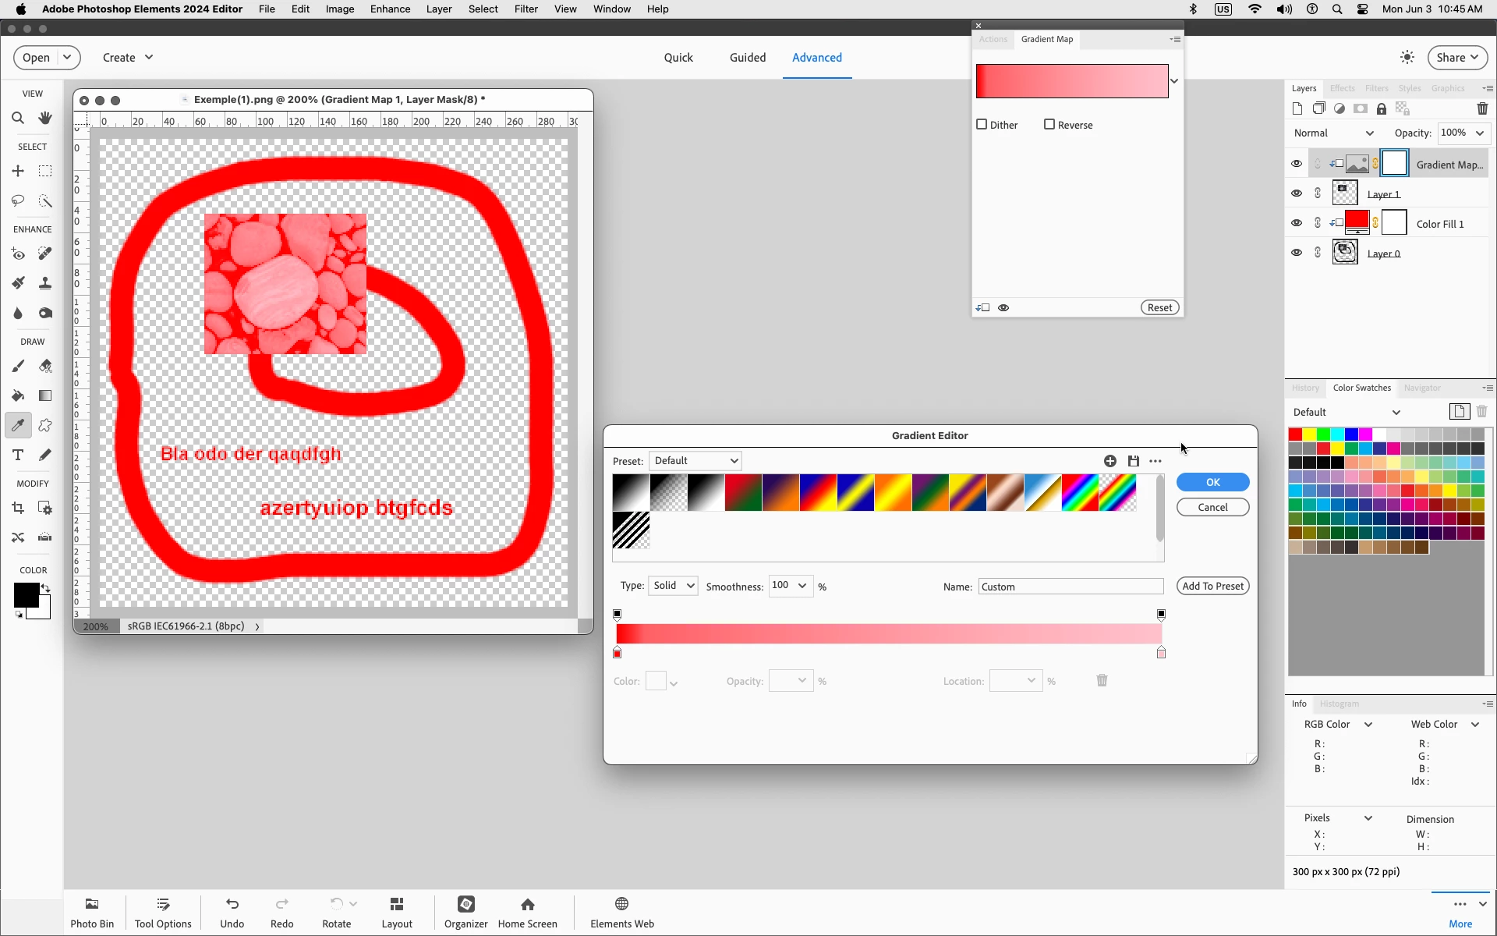Open the Enhance menu
Screen dimensions: 1497x936
tap(390, 9)
